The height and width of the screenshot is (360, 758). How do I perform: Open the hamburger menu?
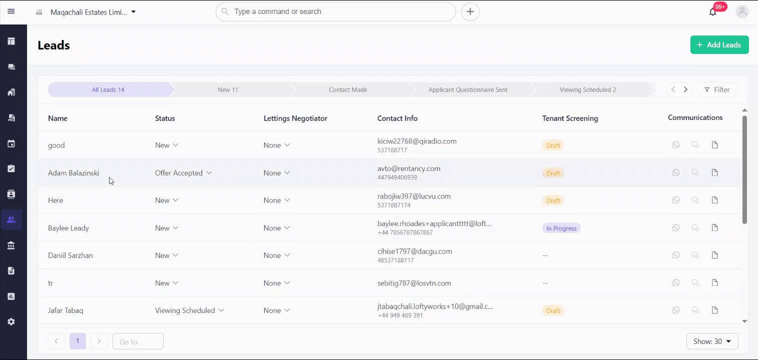tap(11, 11)
